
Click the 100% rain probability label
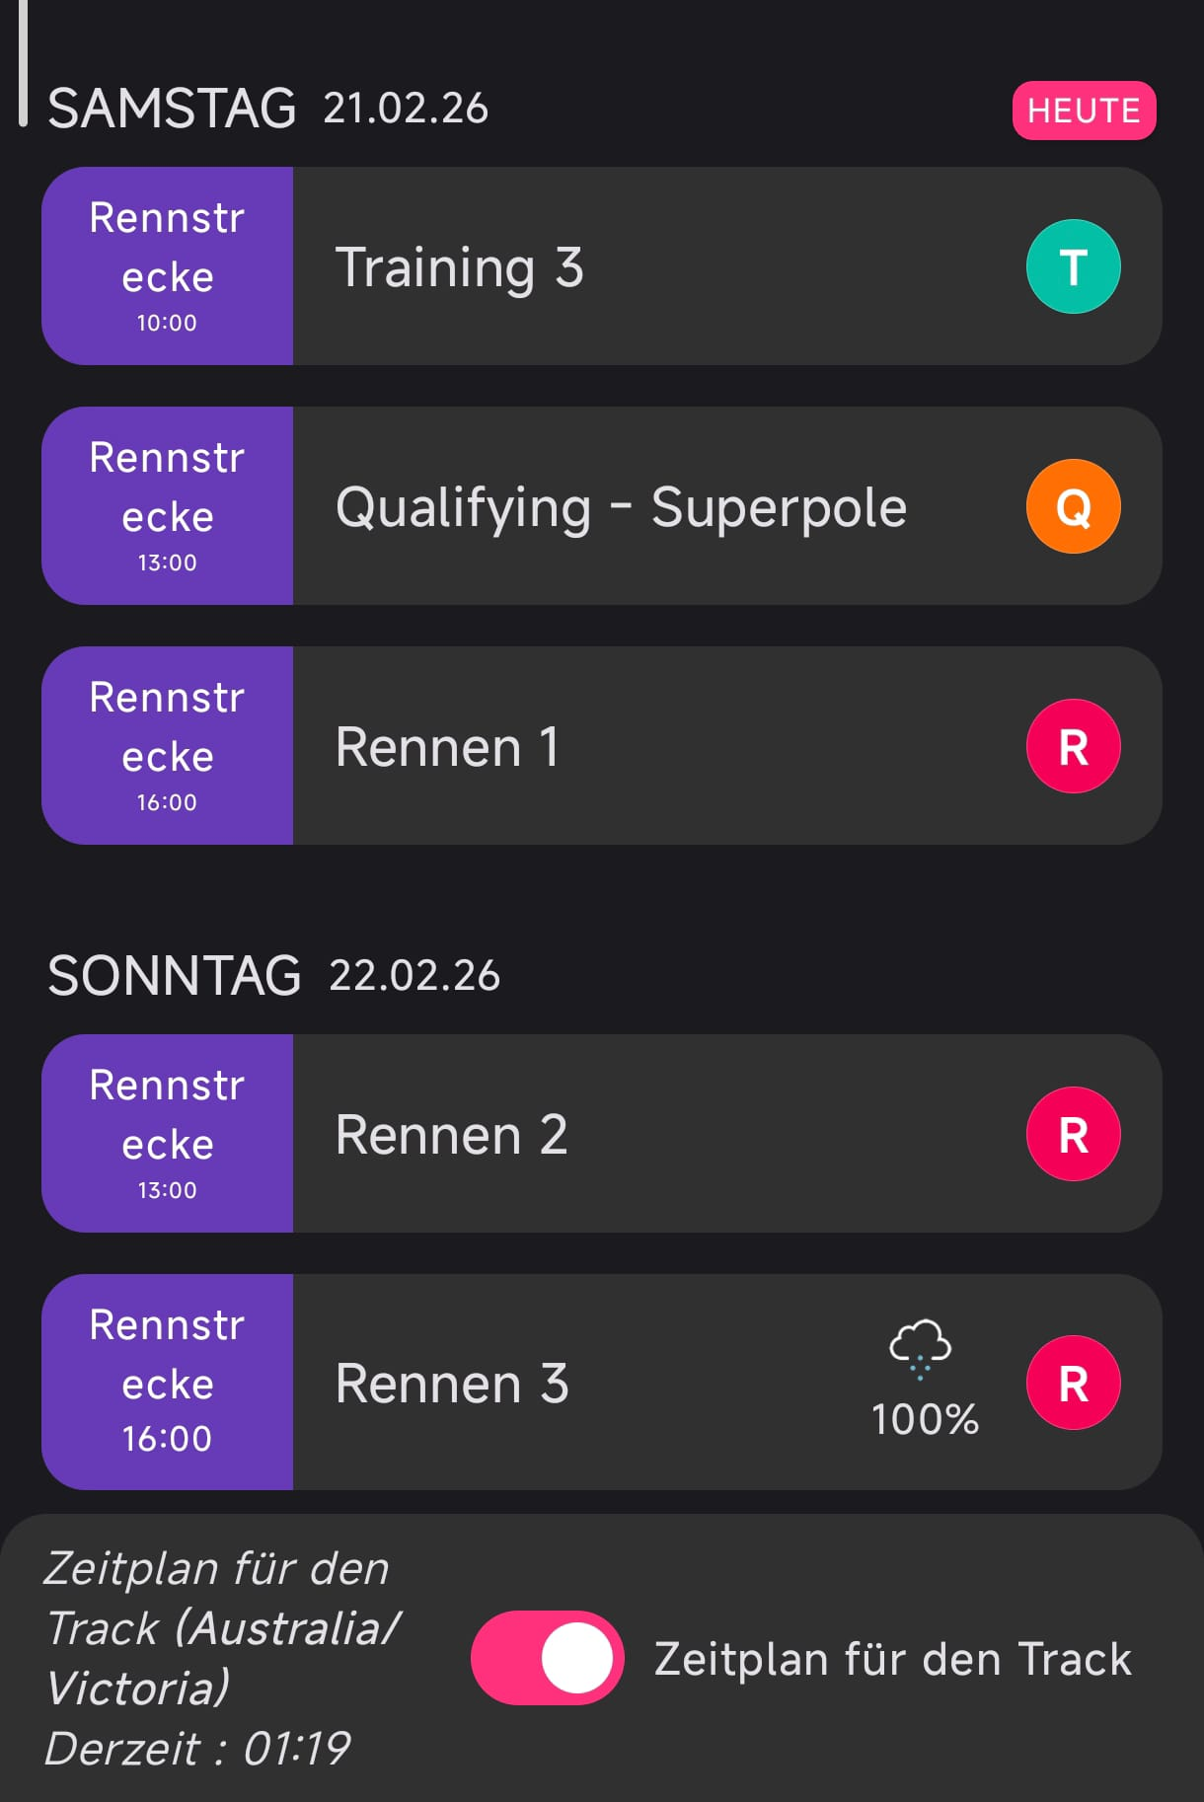pyautogui.click(x=925, y=1420)
